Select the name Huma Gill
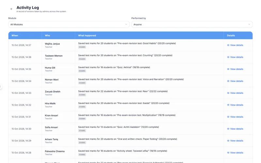The image size is (261, 163). (x=50, y=68)
